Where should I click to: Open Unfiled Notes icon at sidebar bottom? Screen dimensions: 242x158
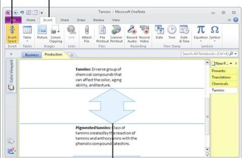coord(11,141)
